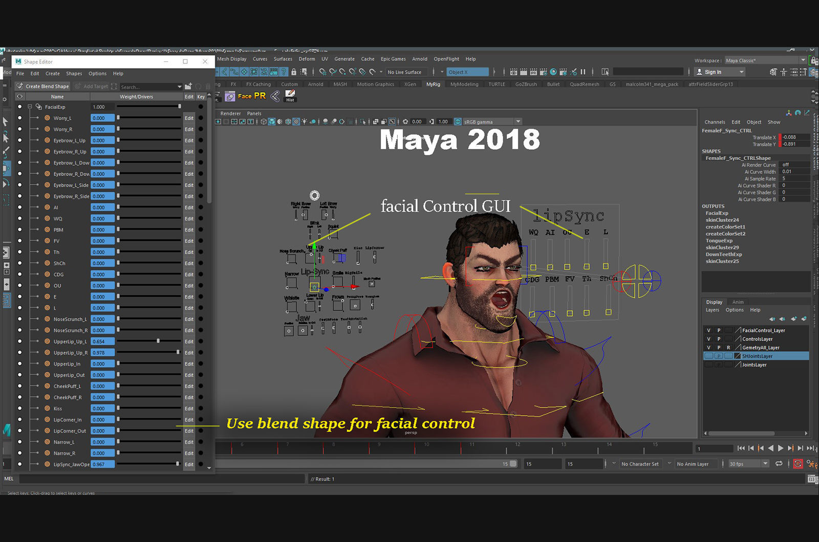
Task: Collapse the FacialExp group in Shape Editor
Action: [30, 107]
